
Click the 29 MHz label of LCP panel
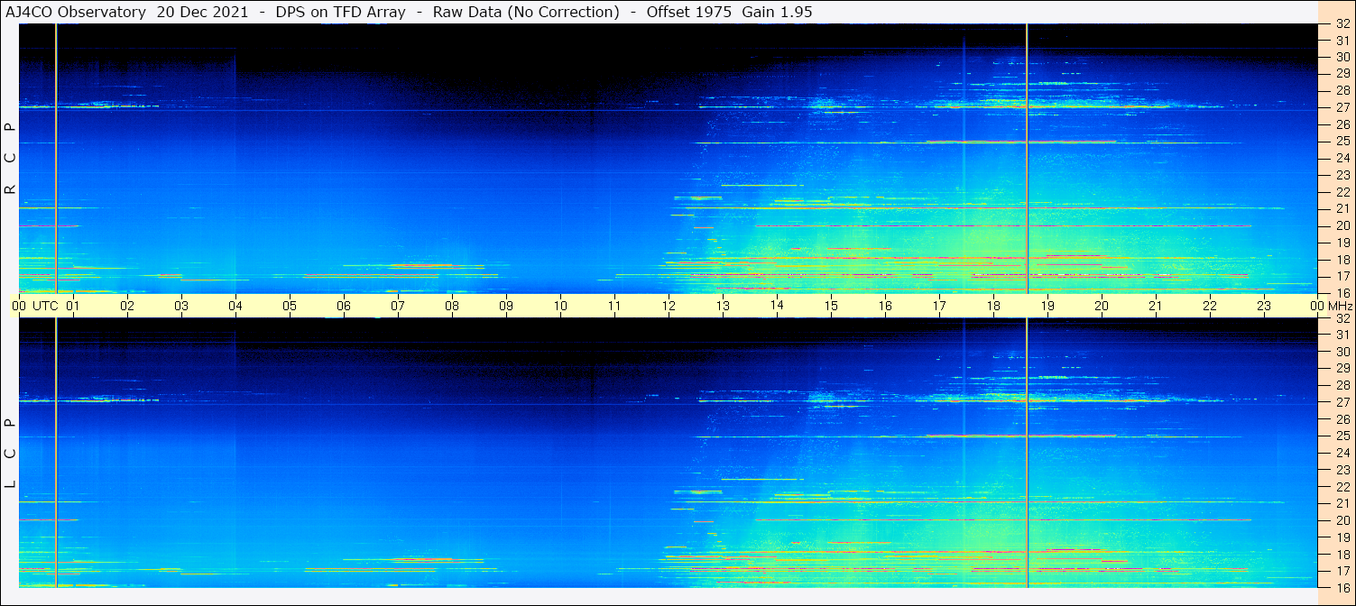[1342, 369]
